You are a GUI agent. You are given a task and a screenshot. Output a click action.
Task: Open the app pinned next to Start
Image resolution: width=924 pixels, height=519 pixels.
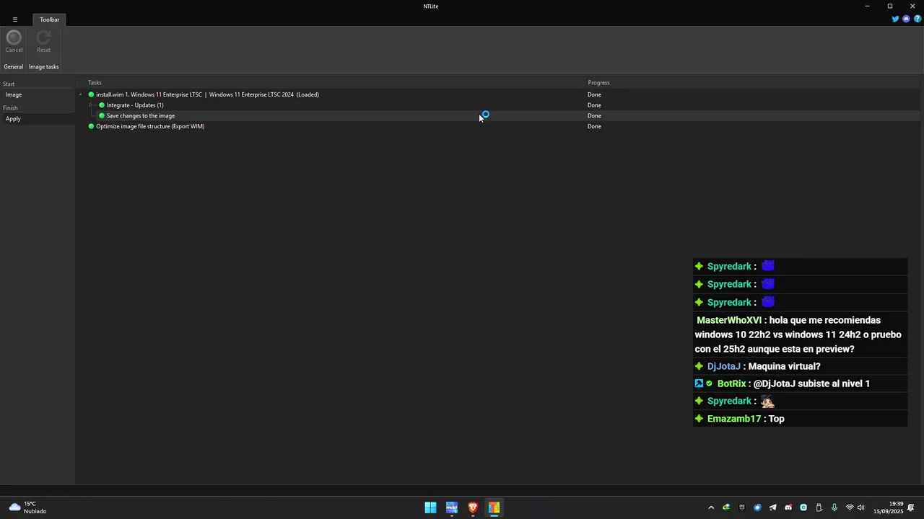tap(452, 507)
